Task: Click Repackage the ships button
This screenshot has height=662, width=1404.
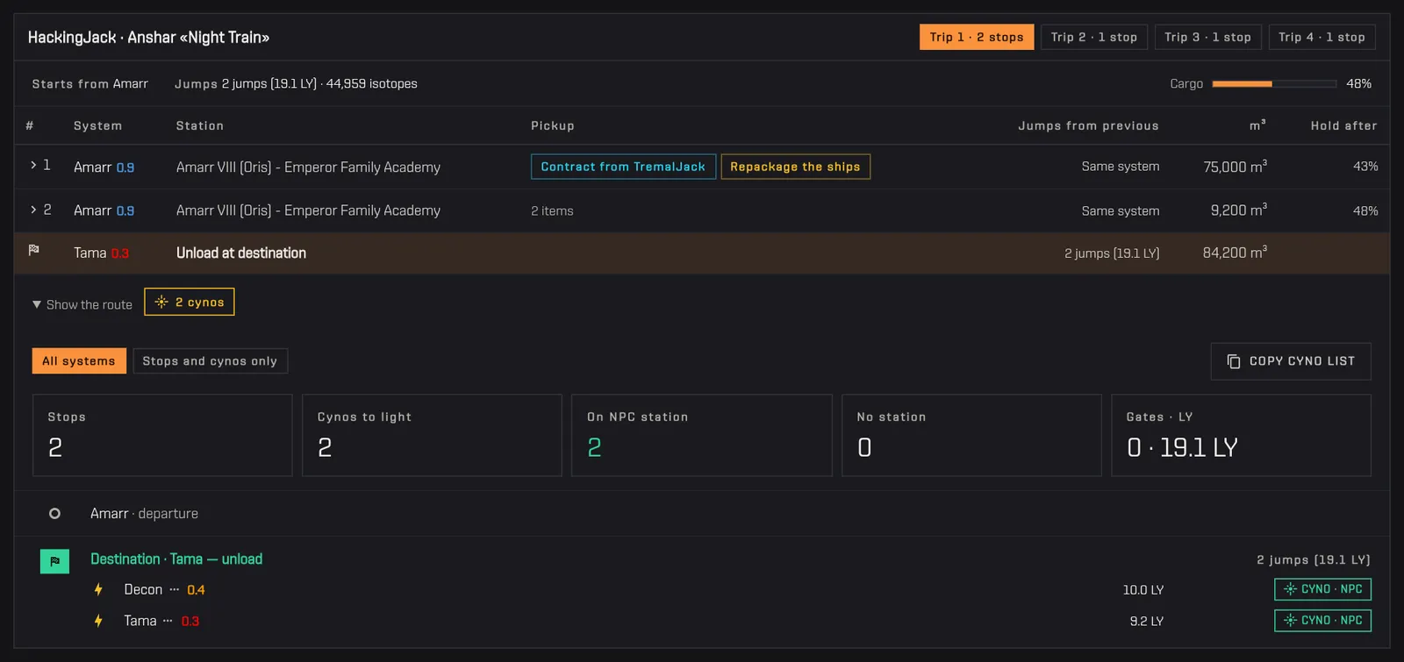Action: click(x=795, y=167)
